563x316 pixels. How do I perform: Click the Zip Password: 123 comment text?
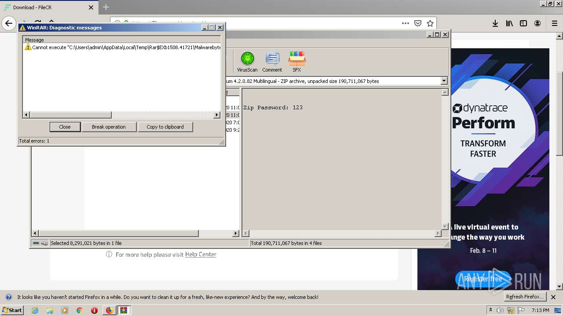point(273,108)
